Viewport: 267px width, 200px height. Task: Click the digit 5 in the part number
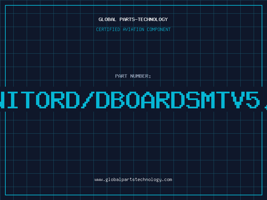253,100
